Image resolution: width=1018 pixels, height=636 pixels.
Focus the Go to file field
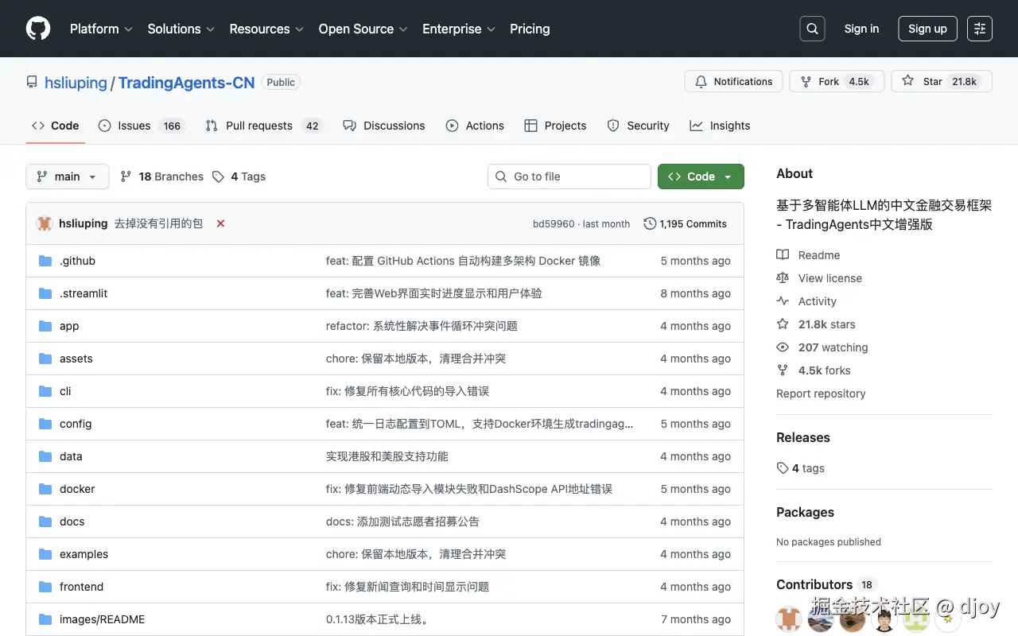coord(569,176)
